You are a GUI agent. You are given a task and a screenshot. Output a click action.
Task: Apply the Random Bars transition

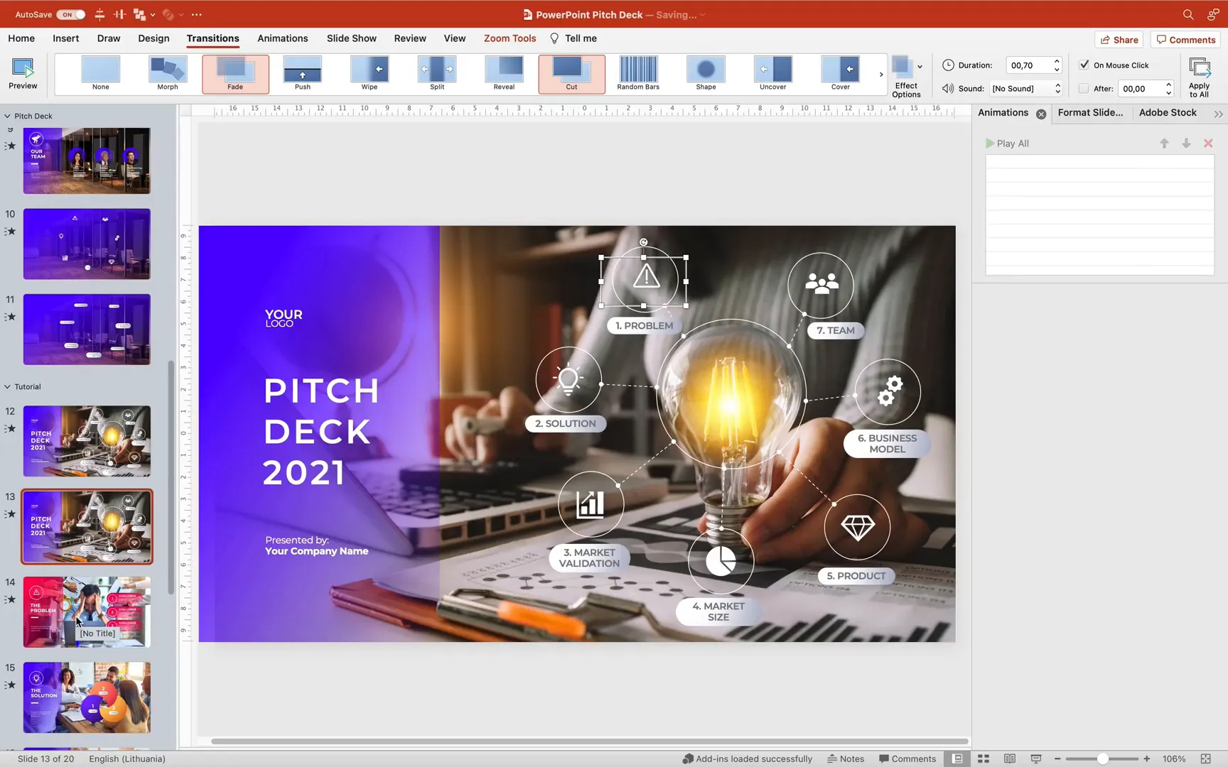pos(637,71)
